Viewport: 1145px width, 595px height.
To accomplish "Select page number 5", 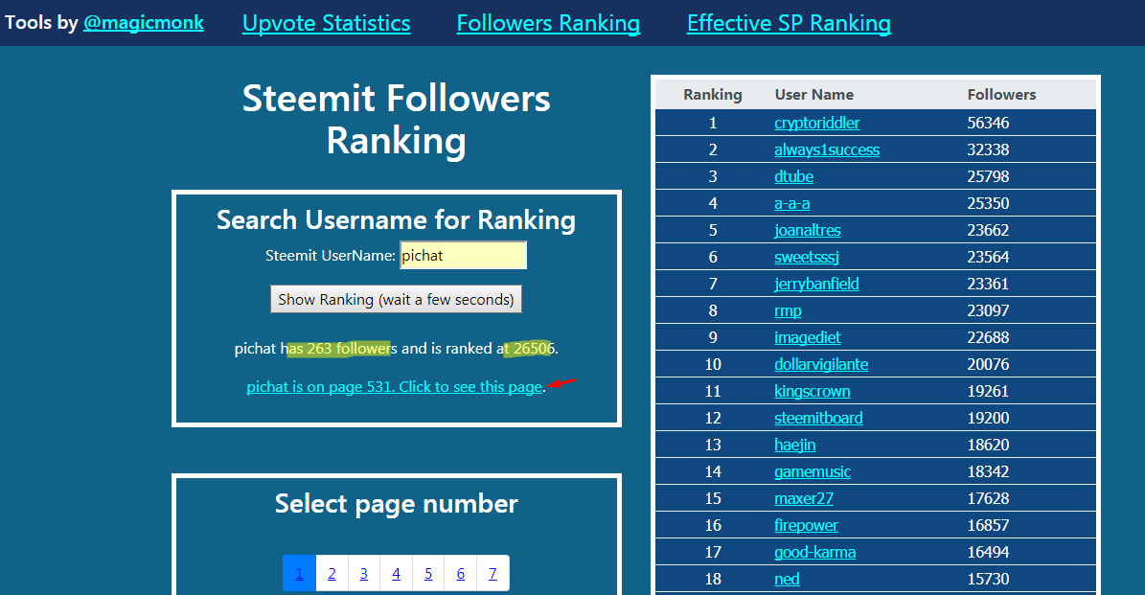I will click(x=428, y=573).
